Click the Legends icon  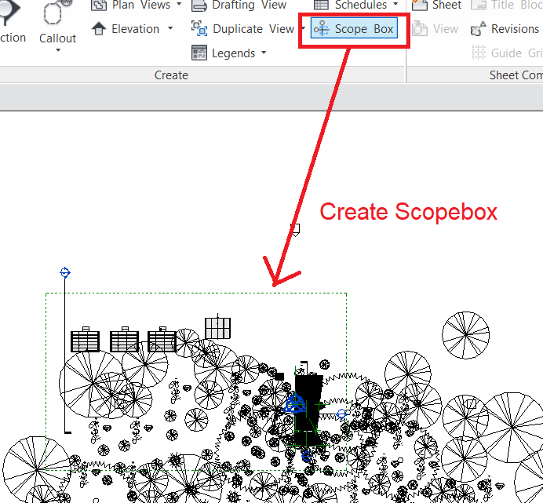pos(199,53)
